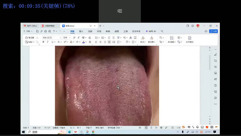Toggle bold formatting in the ribbon
241x136 pixels.
click(43, 42)
